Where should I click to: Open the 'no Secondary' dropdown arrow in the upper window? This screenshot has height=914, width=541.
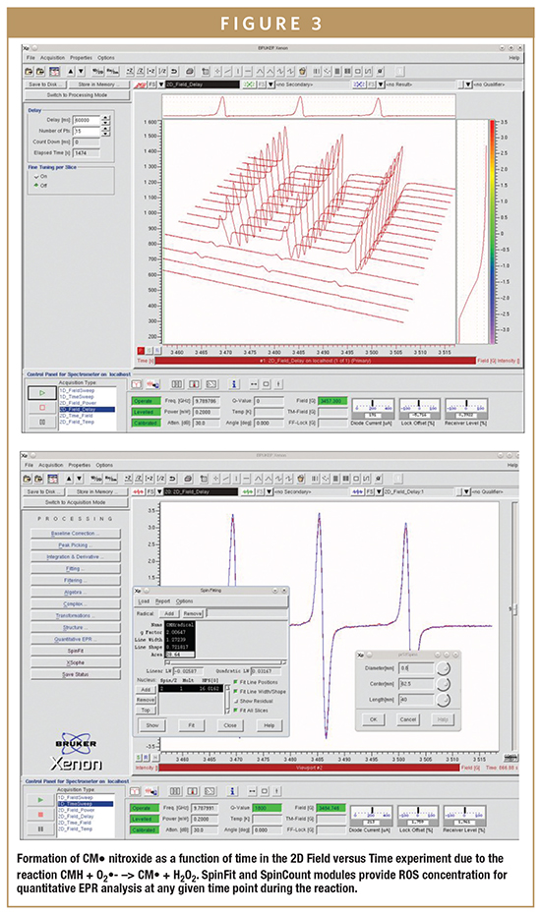click(270, 85)
